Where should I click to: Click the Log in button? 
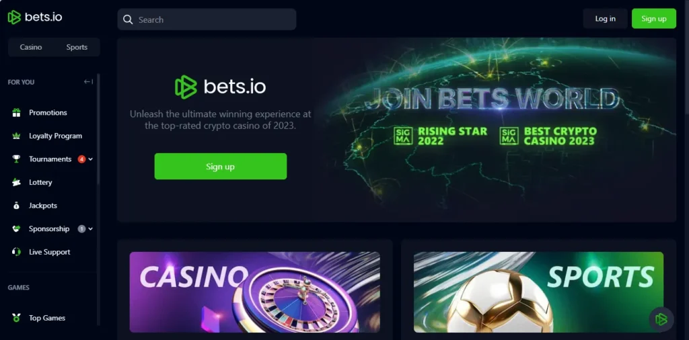pos(605,18)
